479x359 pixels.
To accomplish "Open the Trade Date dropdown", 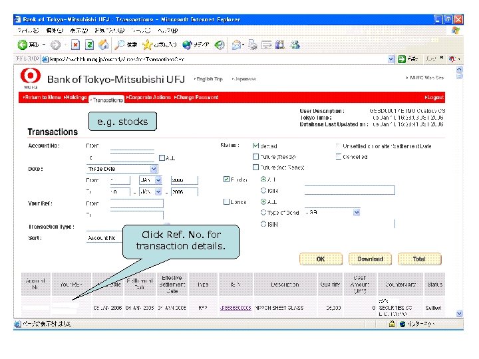I will (x=122, y=169).
